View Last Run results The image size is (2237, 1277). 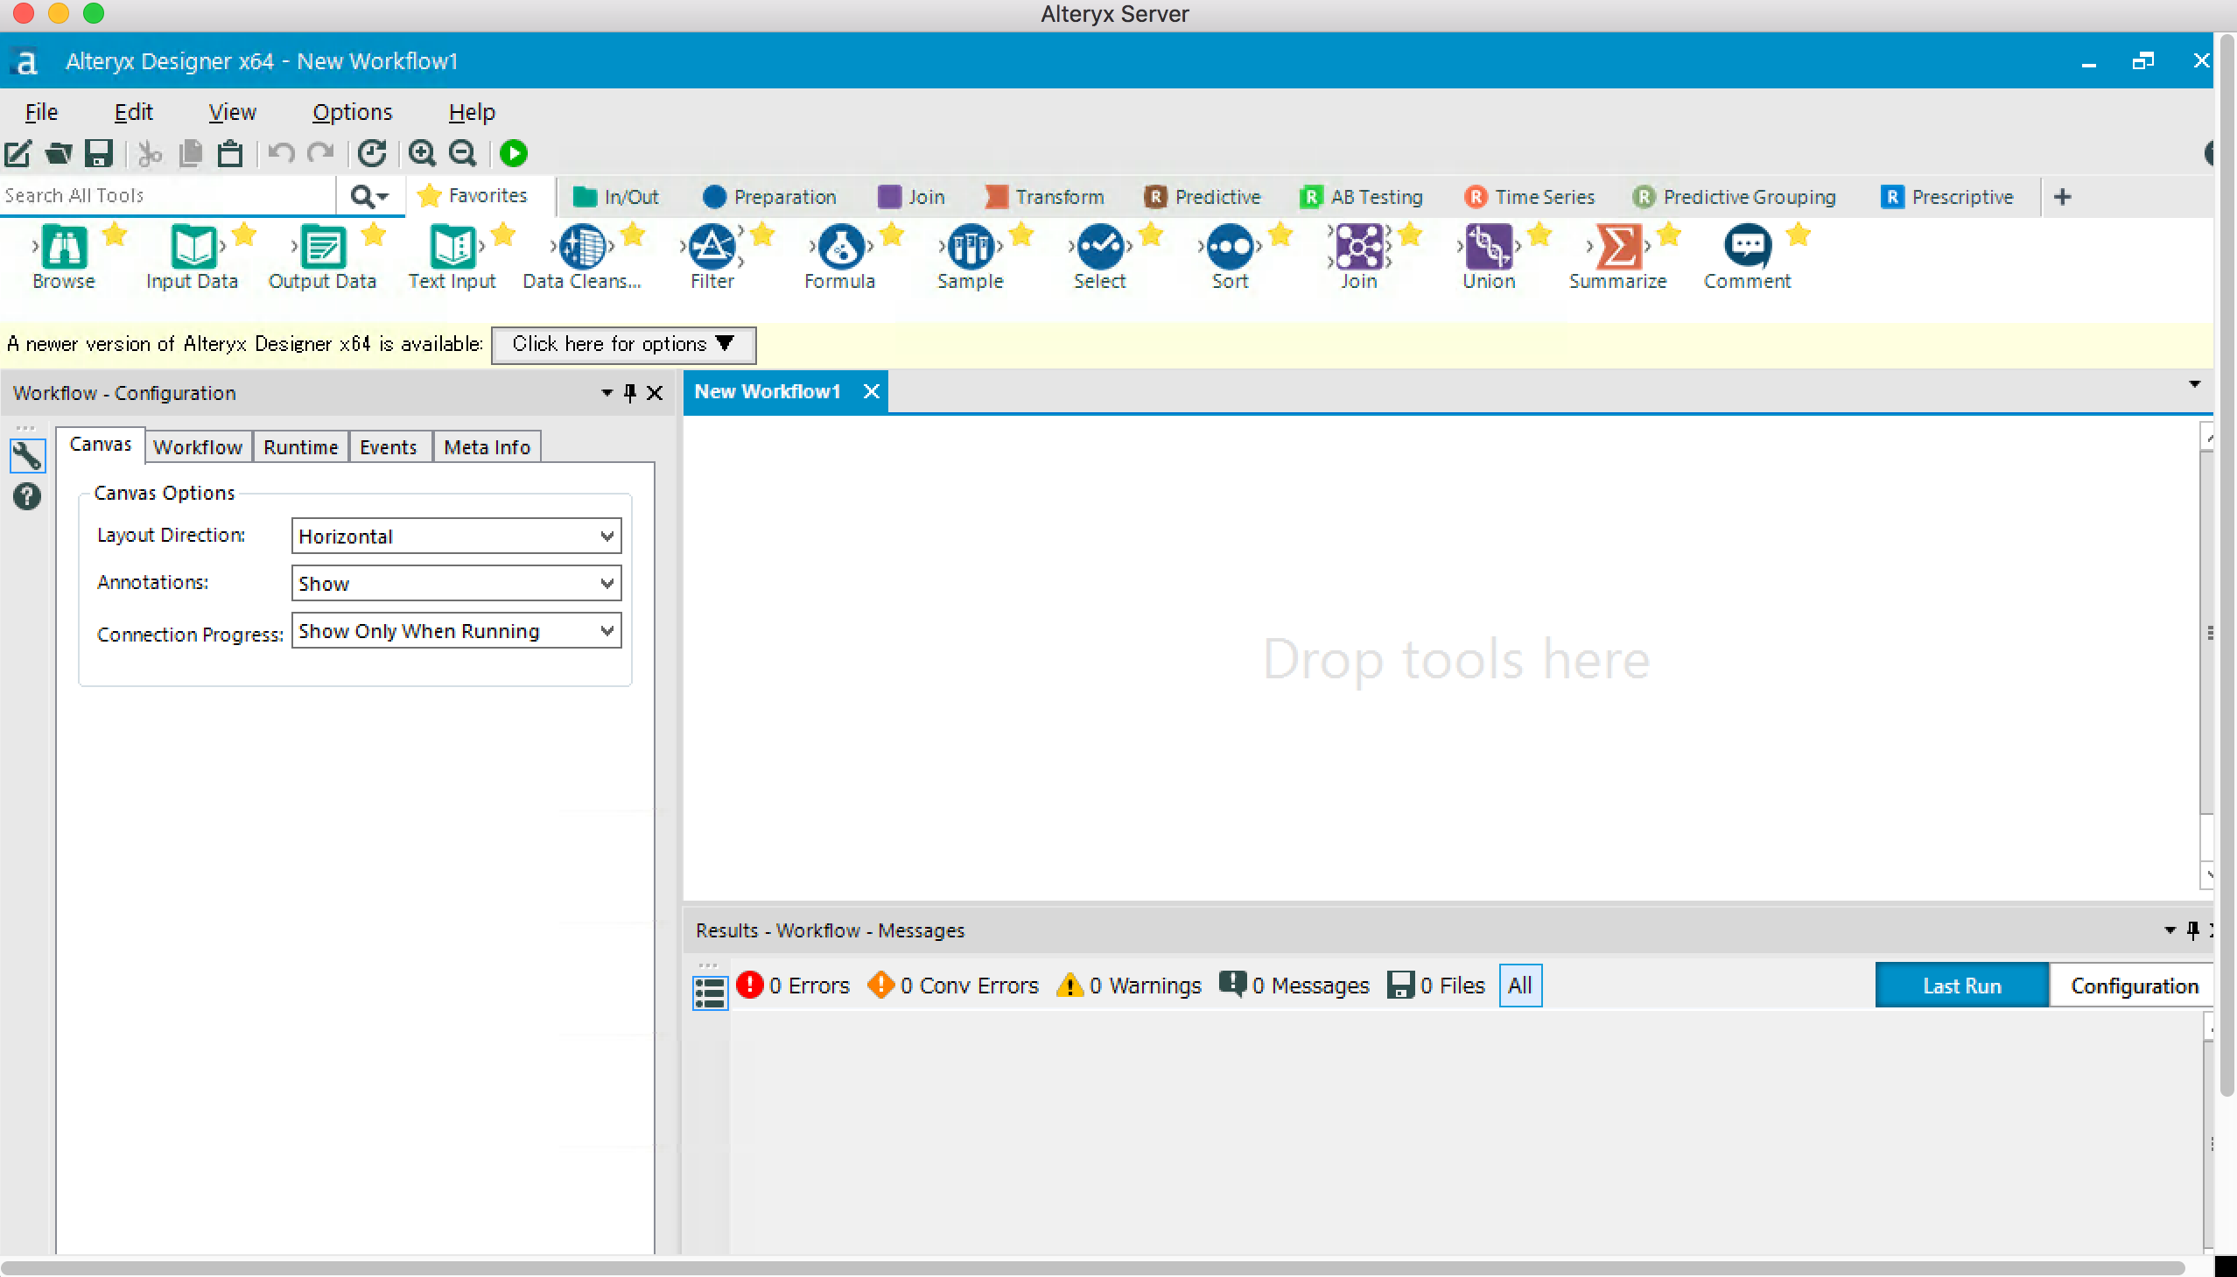1960,985
